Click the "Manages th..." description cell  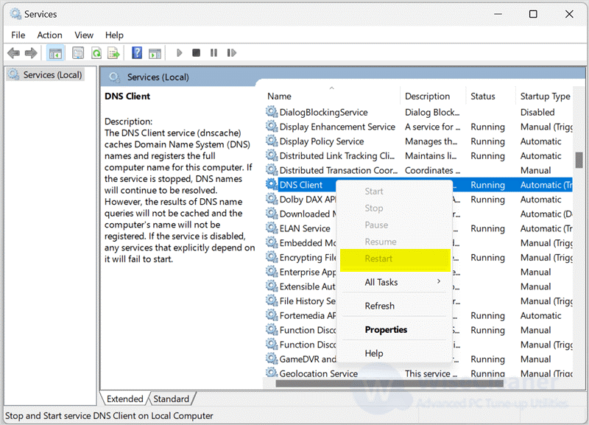[431, 141]
